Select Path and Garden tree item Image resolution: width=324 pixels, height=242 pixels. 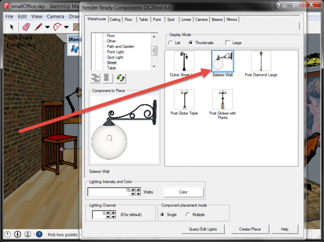[120, 46]
